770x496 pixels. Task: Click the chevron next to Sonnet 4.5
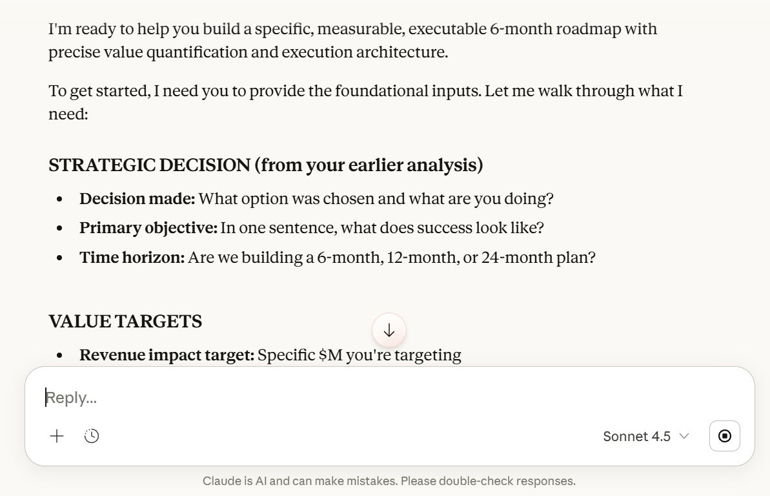coord(685,437)
